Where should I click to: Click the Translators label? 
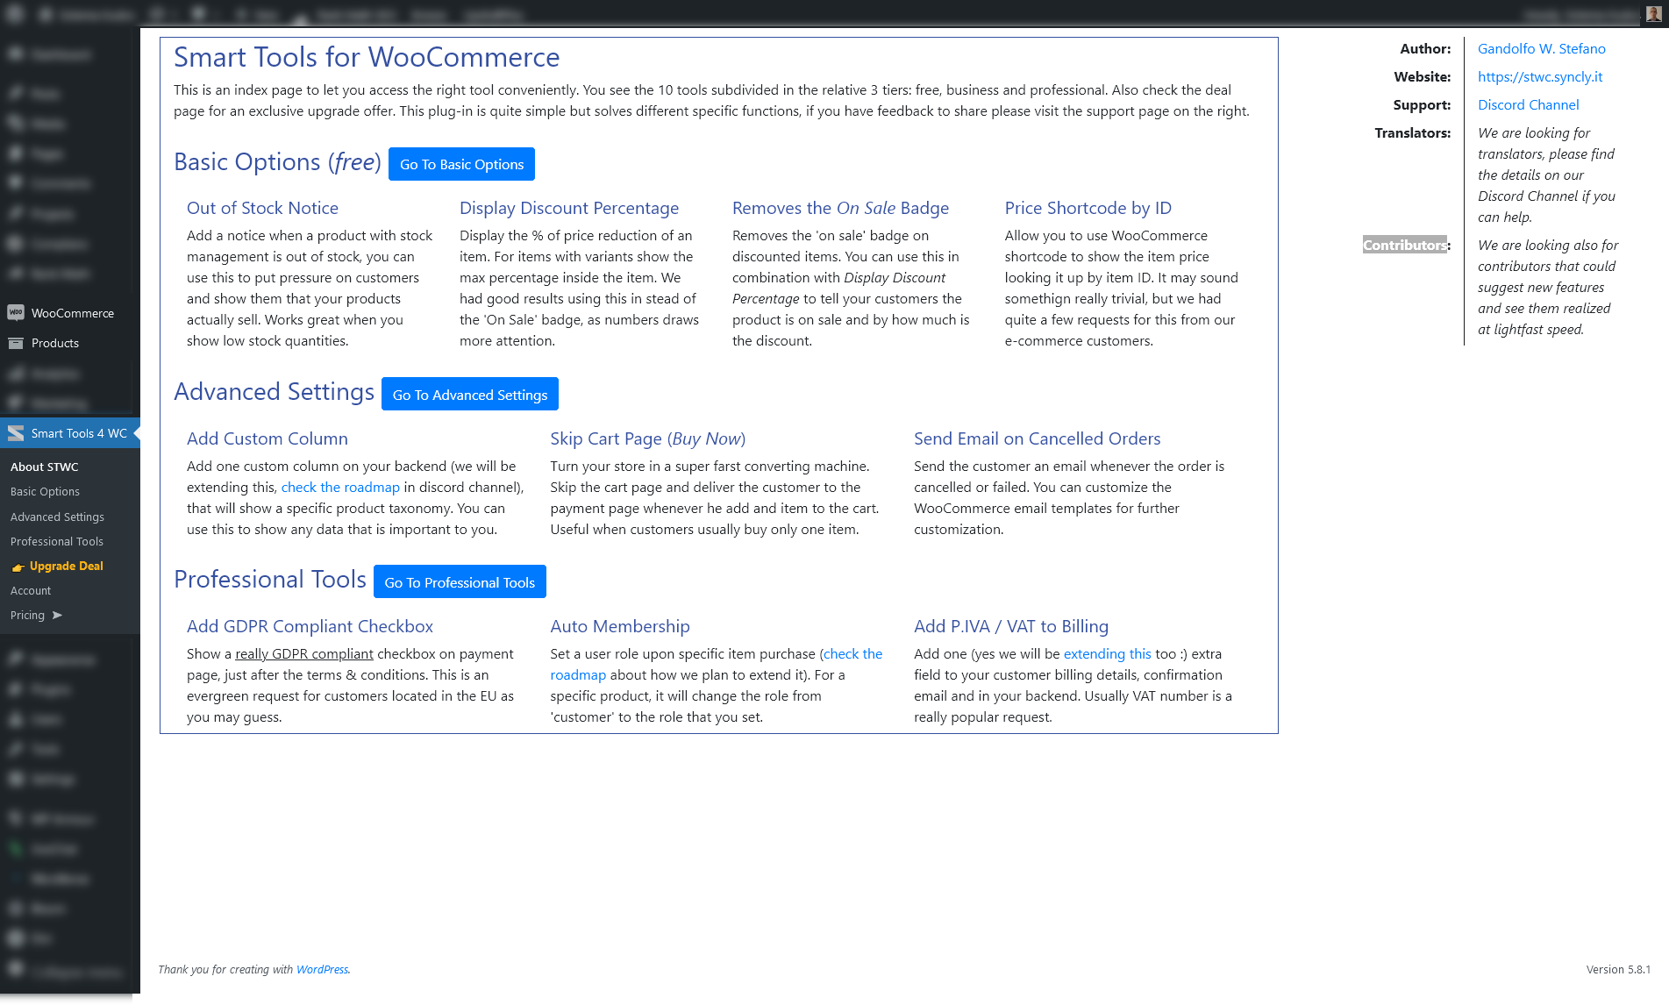pos(1413,133)
